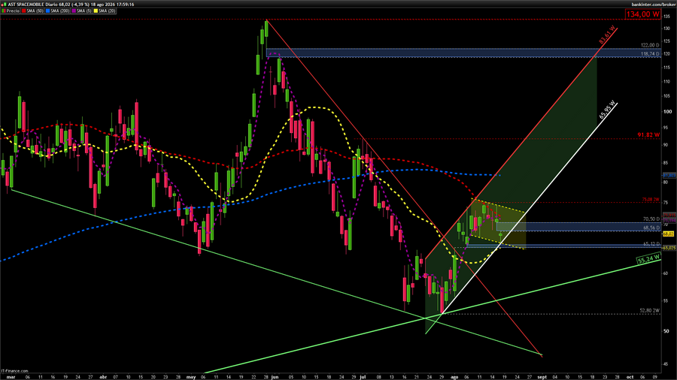This screenshot has height=380, width=677.
Task: Click the 68,56 D zone label
Action: coord(651,228)
